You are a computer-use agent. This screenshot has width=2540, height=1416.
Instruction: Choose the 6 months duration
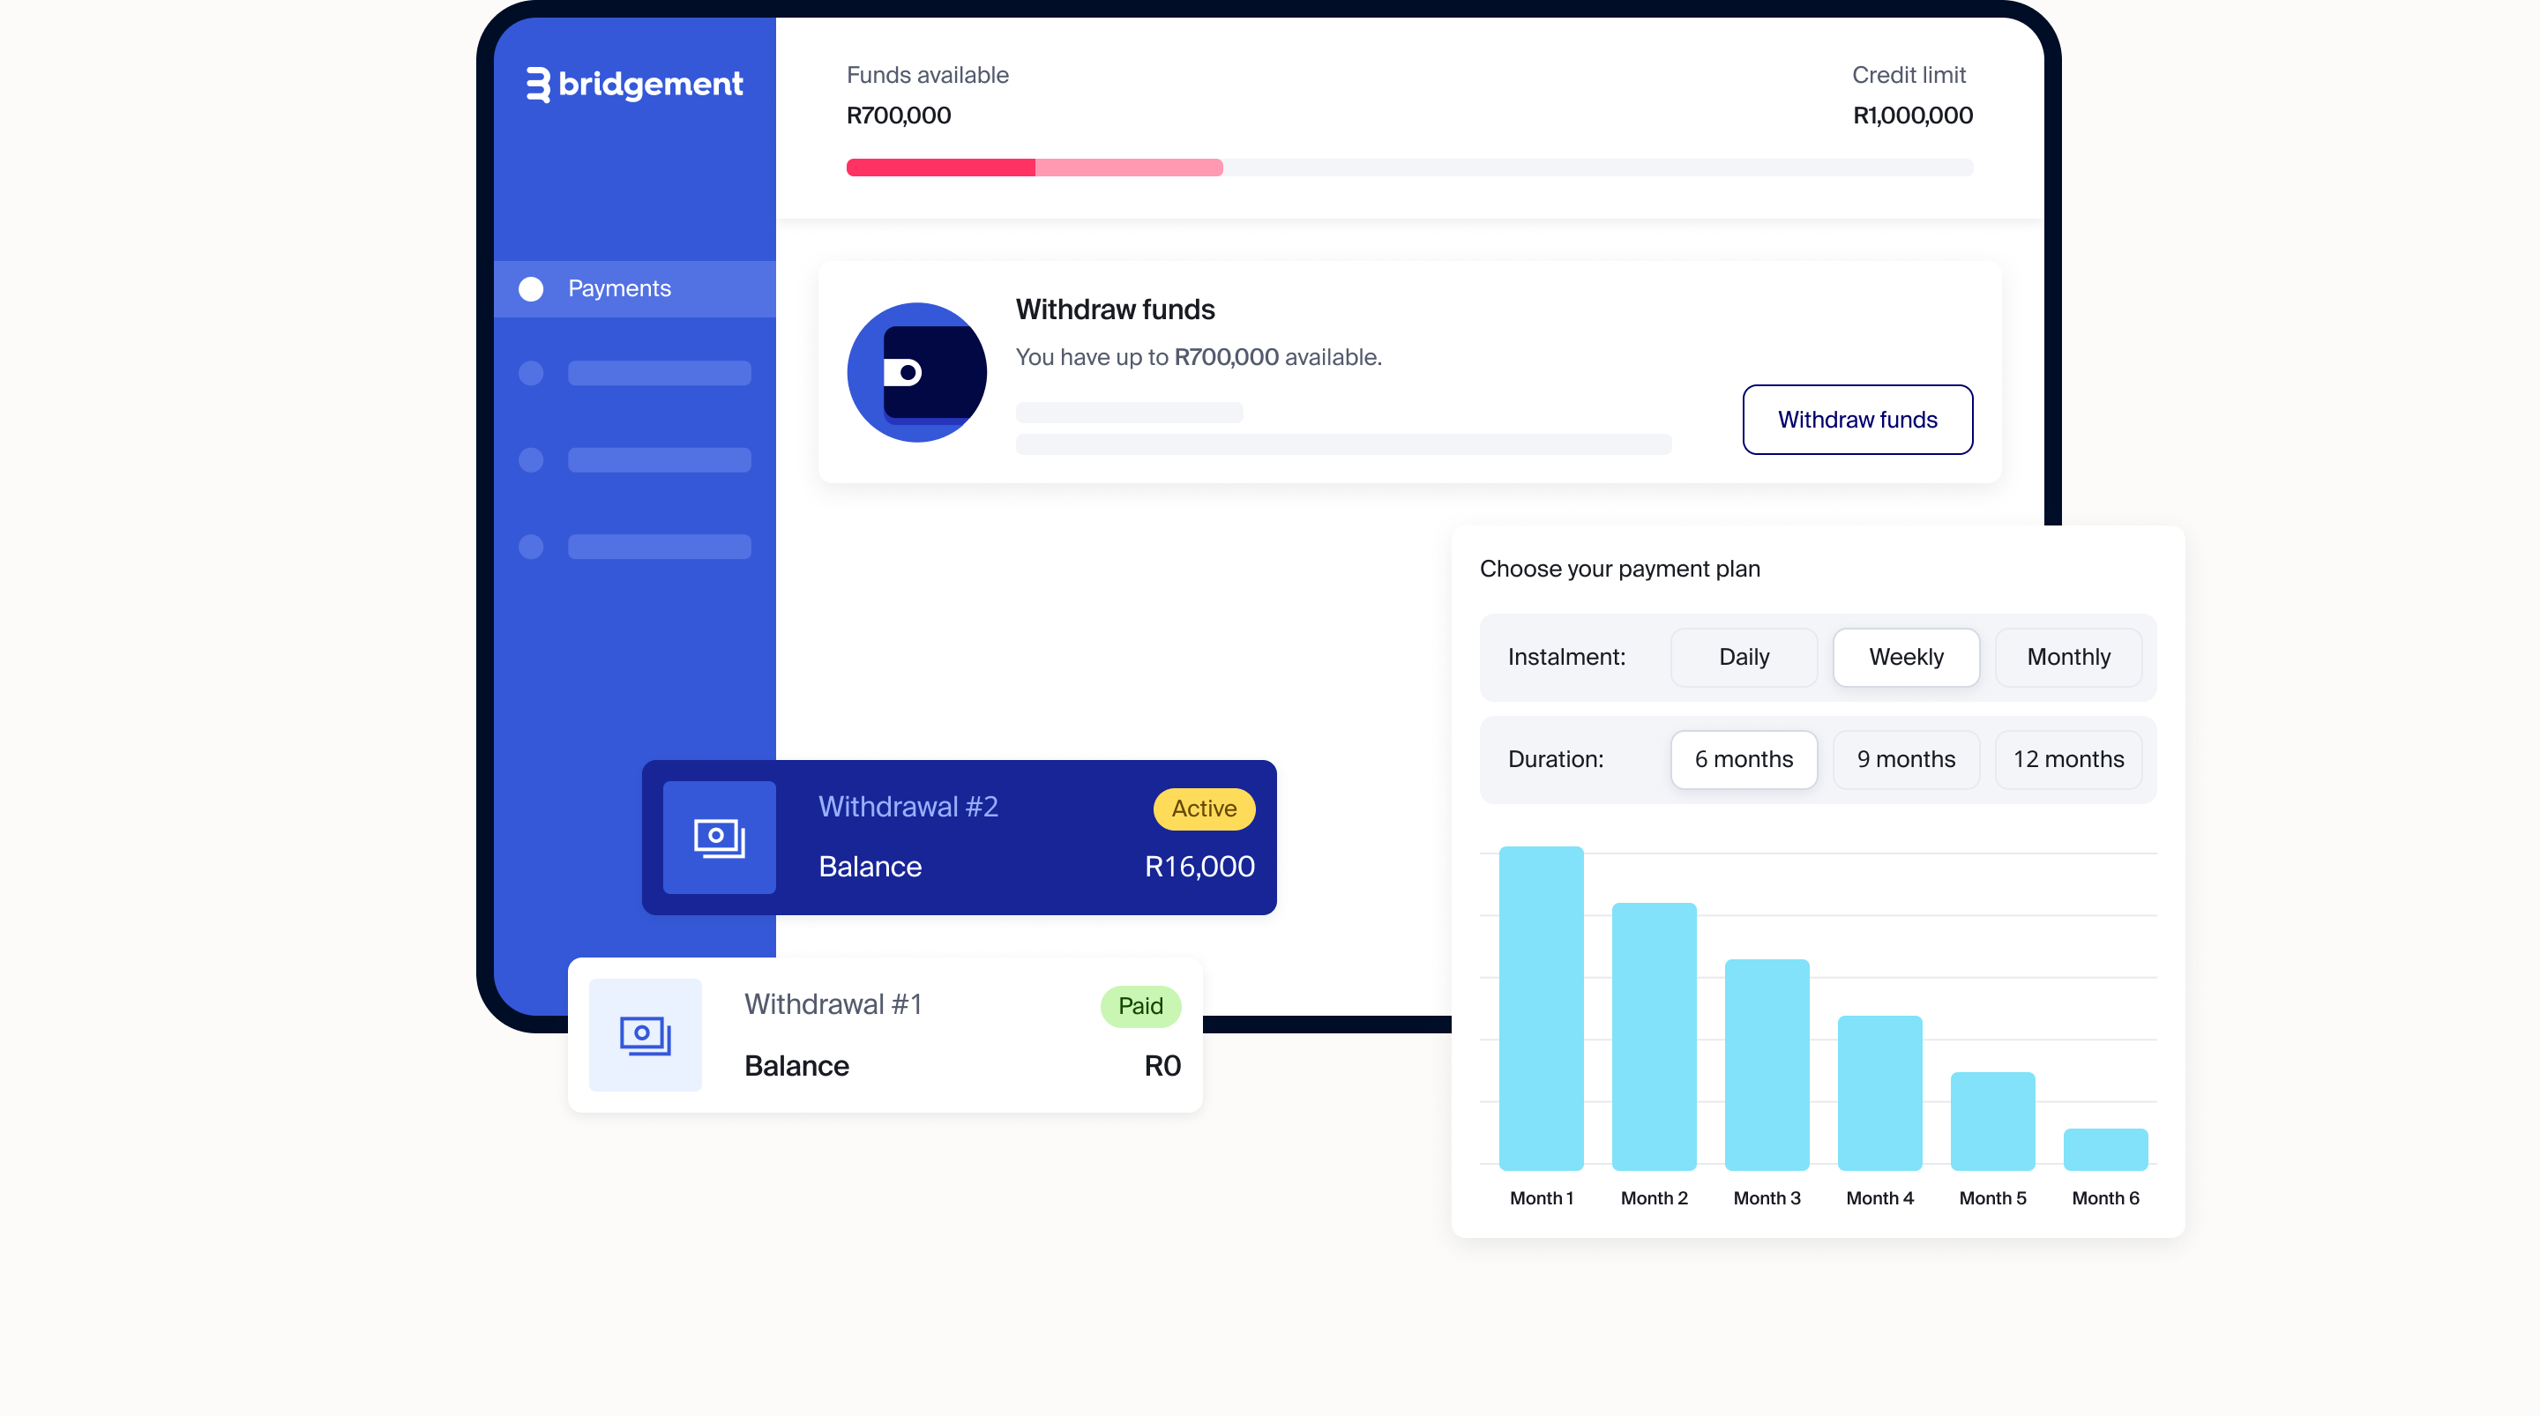click(x=1744, y=759)
